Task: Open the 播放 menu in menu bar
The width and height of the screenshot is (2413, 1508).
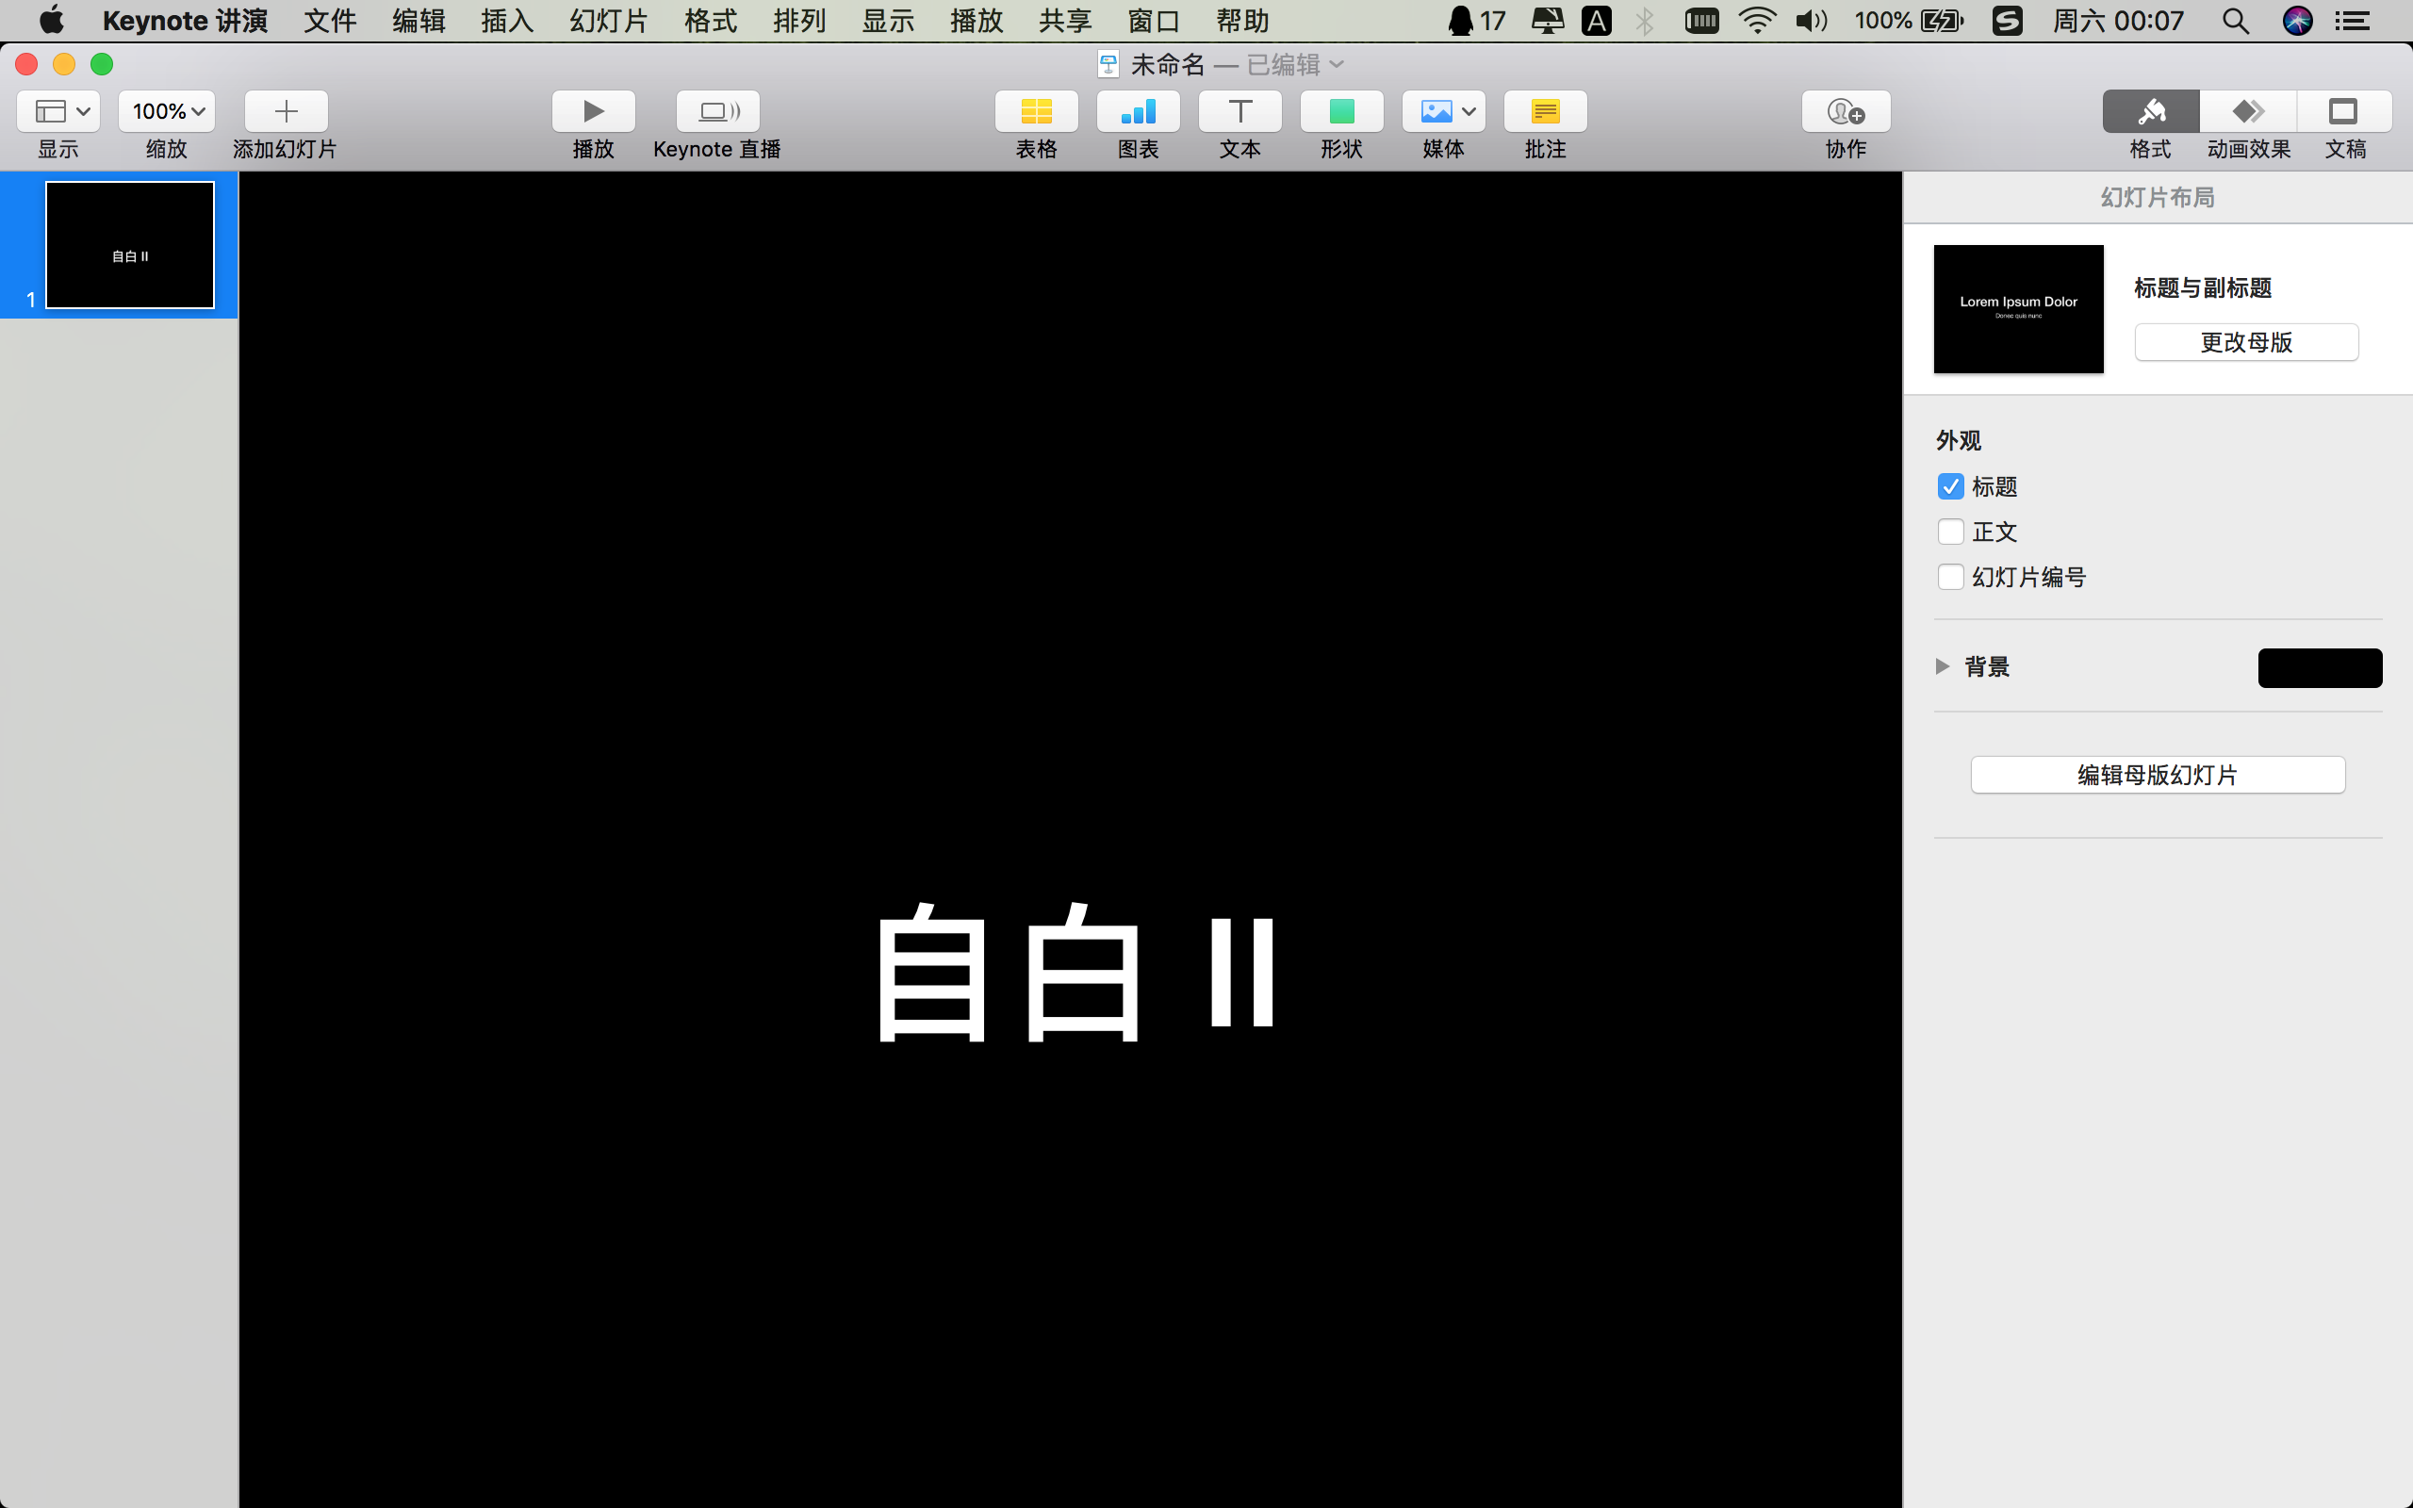Action: tap(977, 21)
